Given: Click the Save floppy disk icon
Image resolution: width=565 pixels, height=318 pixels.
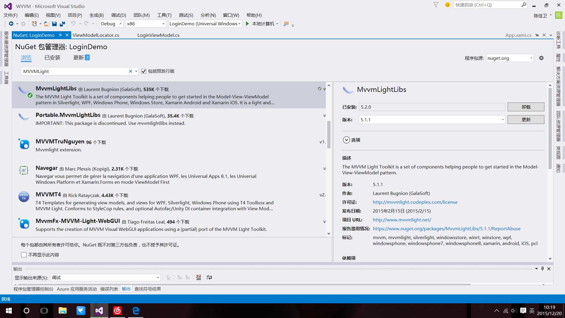Looking at the screenshot, I should (x=54, y=24).
